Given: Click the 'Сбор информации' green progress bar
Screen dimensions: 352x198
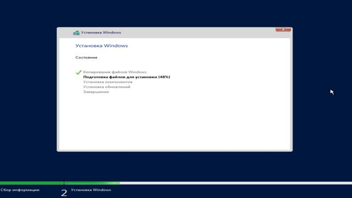Looking at the screenshot, I should [32, 183].
